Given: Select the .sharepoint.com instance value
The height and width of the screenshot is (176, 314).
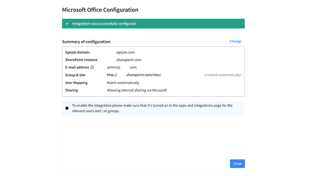Looking at the screenshot, I should click(128, 60).
